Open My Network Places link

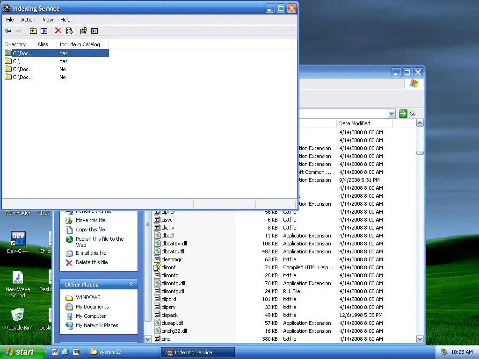97,325
